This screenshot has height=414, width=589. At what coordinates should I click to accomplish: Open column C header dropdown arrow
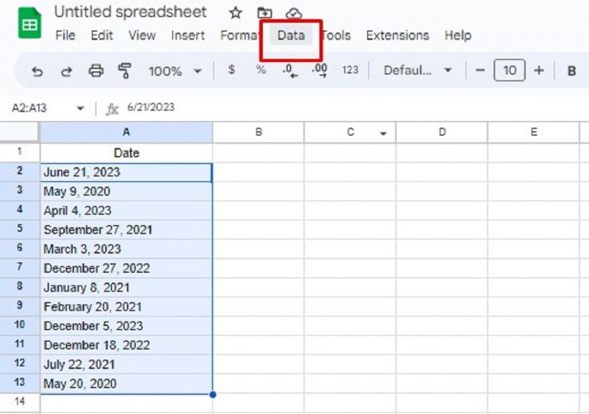point(383,133)
